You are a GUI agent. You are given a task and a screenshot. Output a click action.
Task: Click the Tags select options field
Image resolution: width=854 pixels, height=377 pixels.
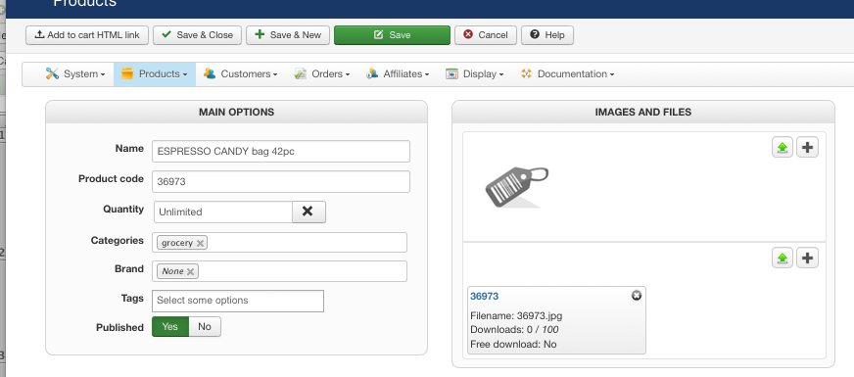(x=238, y=301)
